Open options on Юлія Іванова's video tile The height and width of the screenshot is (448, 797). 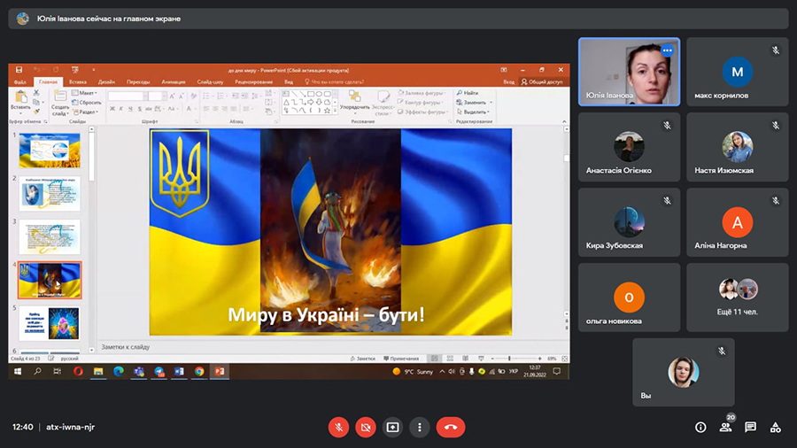(x=667, y=50)
